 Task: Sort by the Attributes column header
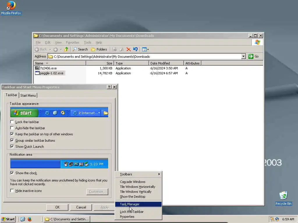tap(192, 63)
